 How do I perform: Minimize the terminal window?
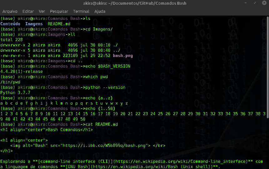246,3
